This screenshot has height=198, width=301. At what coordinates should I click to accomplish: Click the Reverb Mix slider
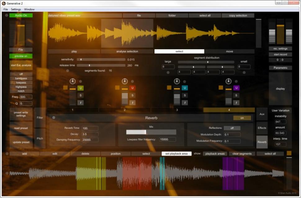(x=151, y=132)
